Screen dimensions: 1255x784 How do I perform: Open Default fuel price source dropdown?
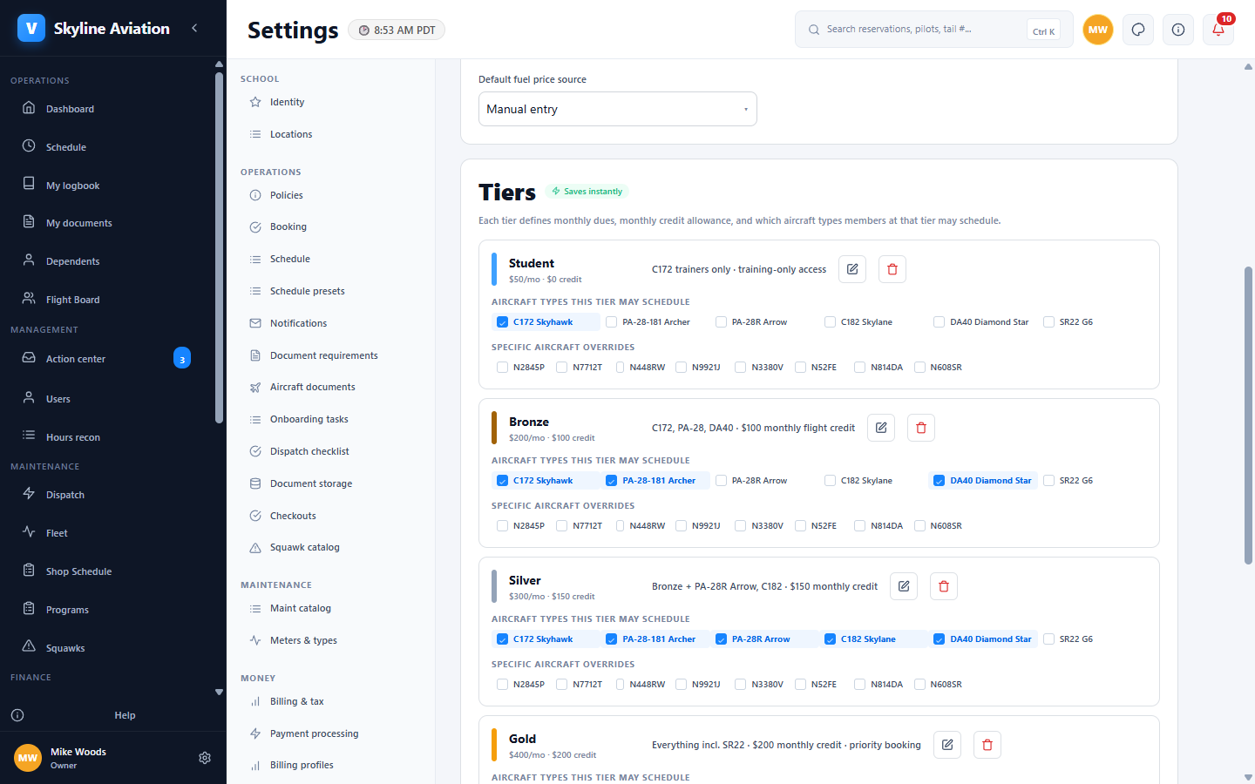click(618, 109)
